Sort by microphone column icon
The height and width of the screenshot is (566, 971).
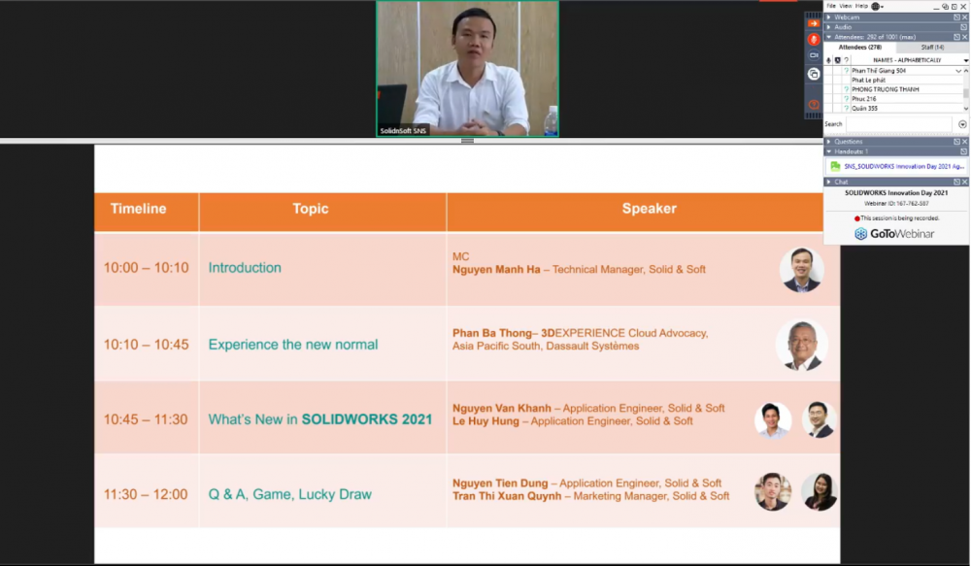(x=828, y=60)
